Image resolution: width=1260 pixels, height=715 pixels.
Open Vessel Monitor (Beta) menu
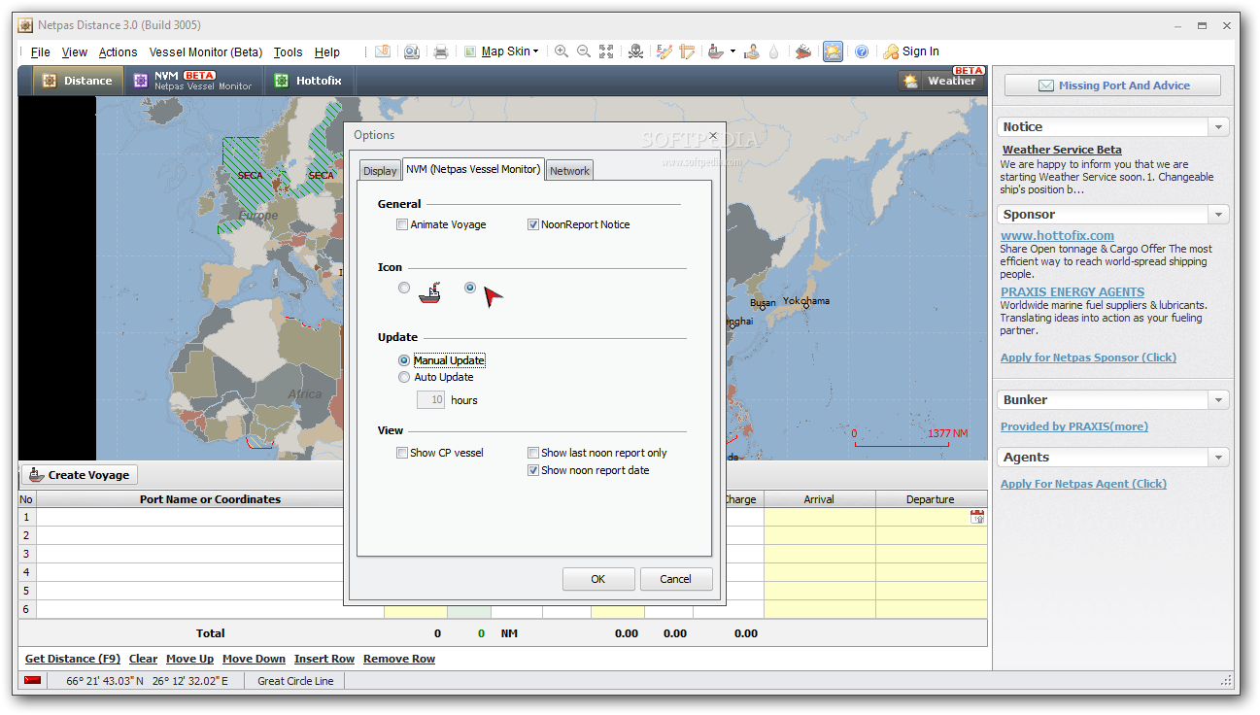point(206,52)
